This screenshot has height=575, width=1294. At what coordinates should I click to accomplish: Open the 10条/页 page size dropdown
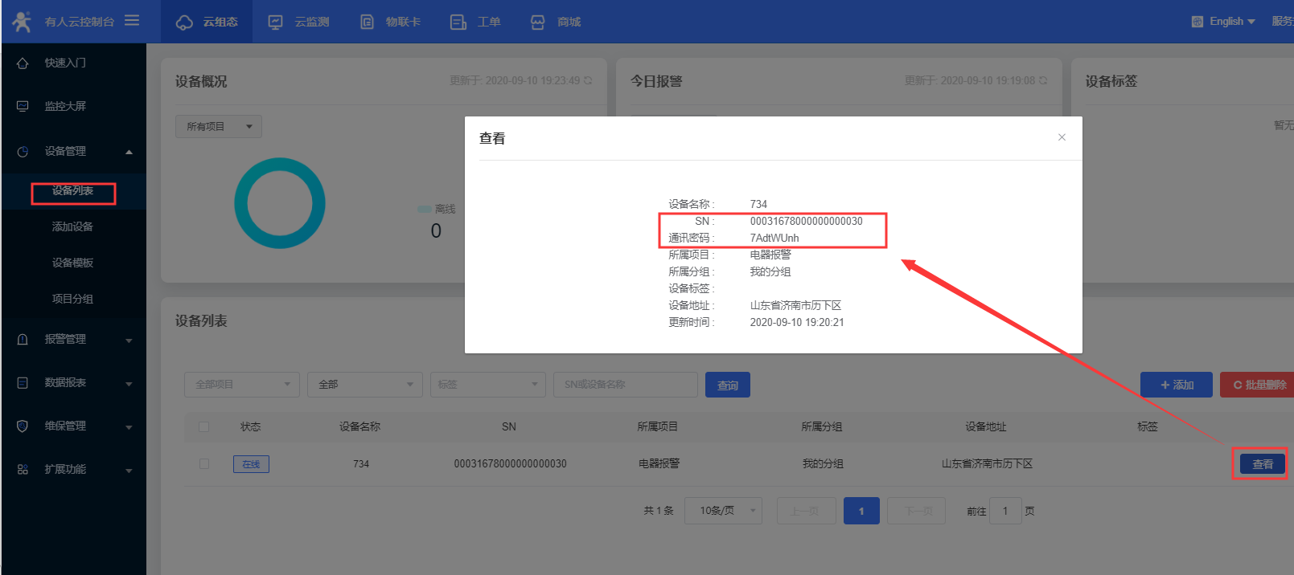(722, 511)
